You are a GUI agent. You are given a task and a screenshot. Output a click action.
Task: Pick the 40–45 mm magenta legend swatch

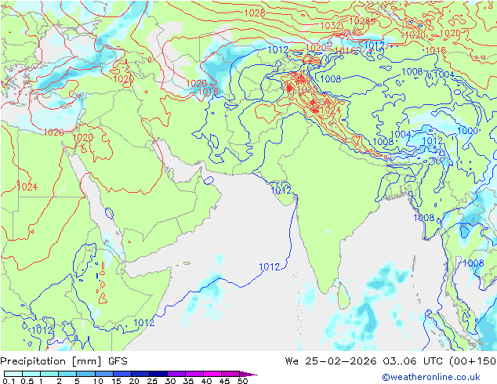click(x=212, y=374)
